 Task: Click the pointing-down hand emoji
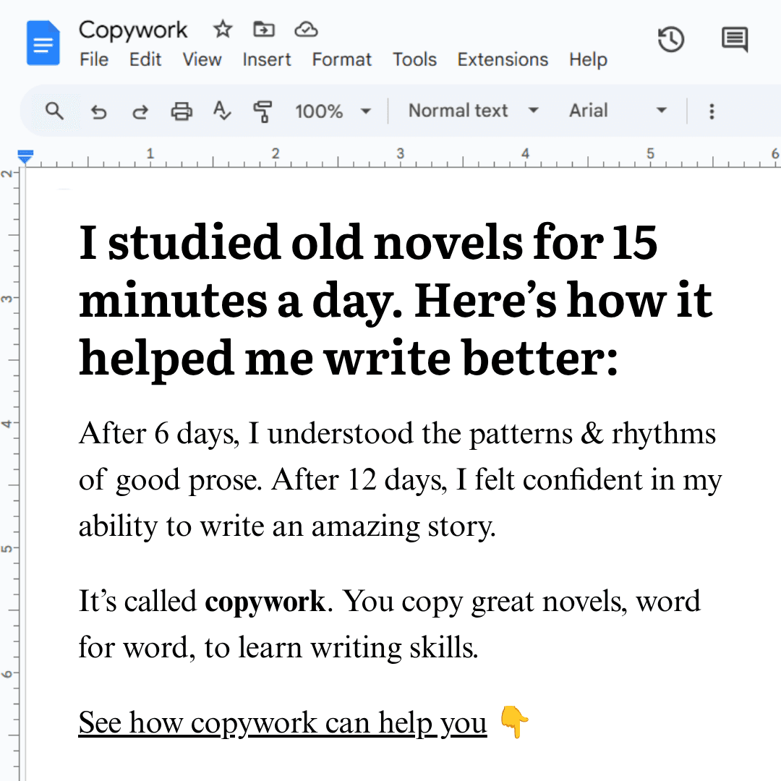(515, 721)
